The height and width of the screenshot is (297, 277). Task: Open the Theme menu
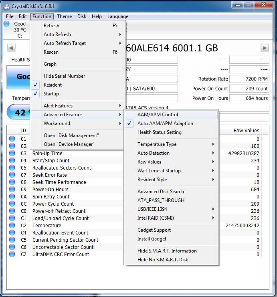pyautogui.click(x=65, y=16)
